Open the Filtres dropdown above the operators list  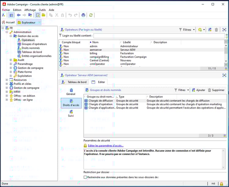tap(187, 30)
